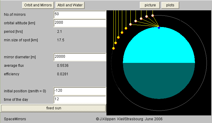
Task: Toggle the fixed sun button
Action: click(x=53, y=108)
